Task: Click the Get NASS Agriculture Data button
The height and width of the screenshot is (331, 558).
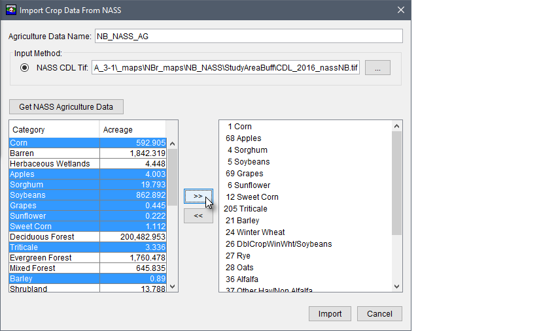Action: tap(66, 106)
